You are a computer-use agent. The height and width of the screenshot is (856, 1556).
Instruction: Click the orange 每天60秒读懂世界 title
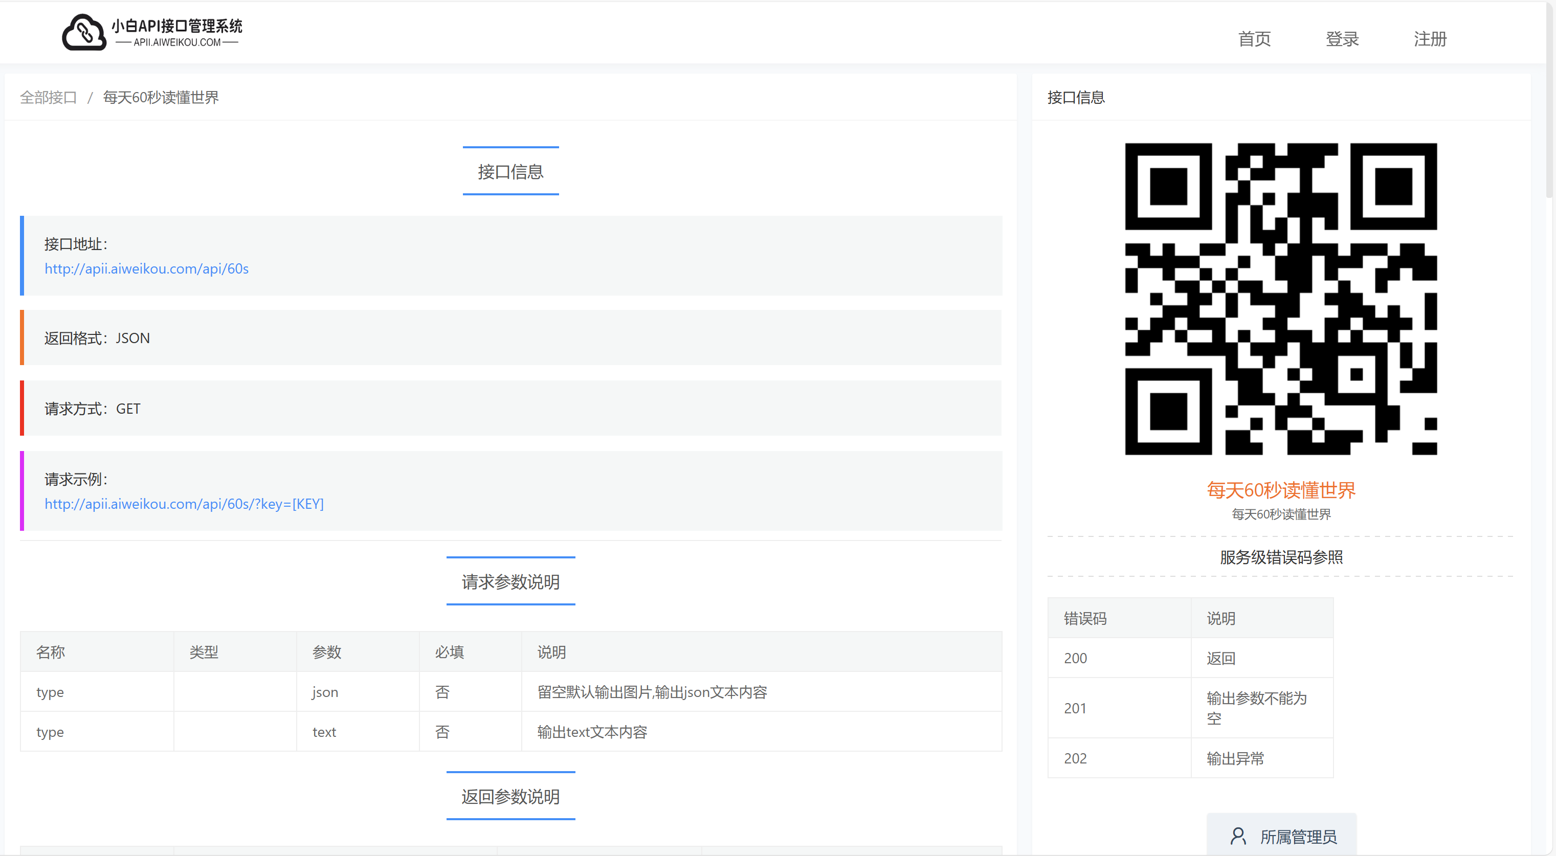[1281, 491]
